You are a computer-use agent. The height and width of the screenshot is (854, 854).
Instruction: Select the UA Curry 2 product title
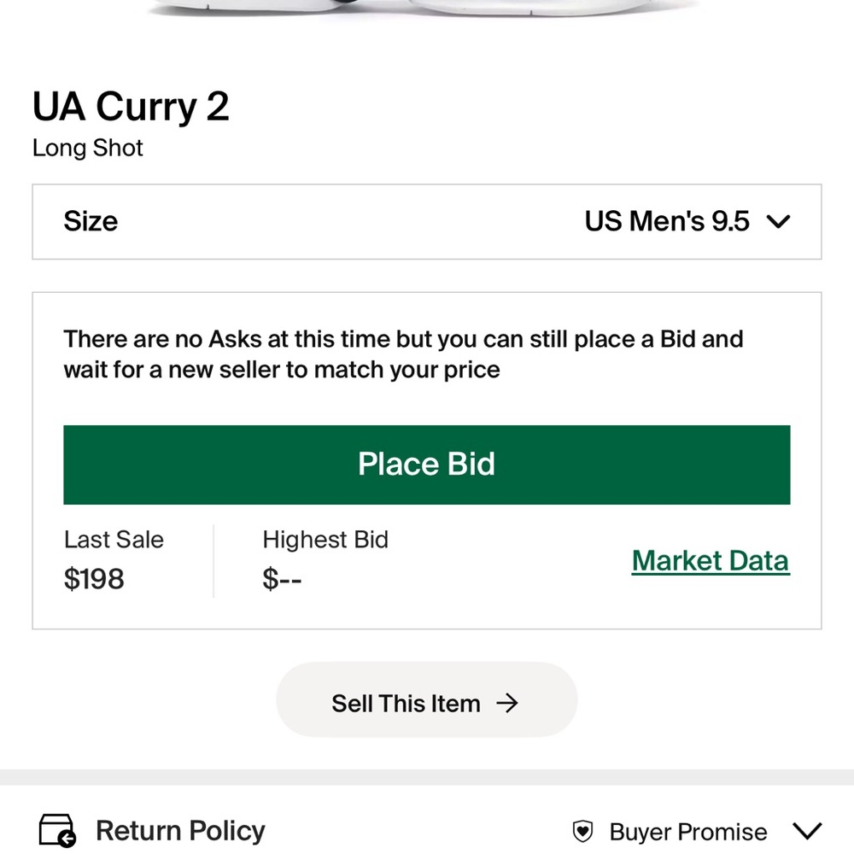[131, 106]
